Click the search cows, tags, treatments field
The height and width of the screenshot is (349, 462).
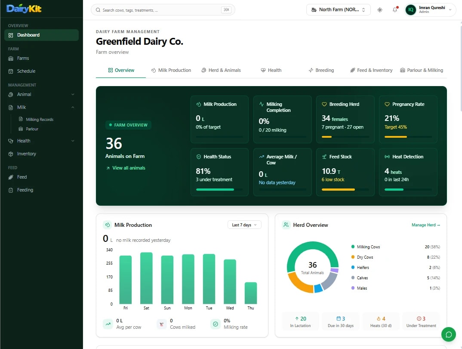click(163, 10)
